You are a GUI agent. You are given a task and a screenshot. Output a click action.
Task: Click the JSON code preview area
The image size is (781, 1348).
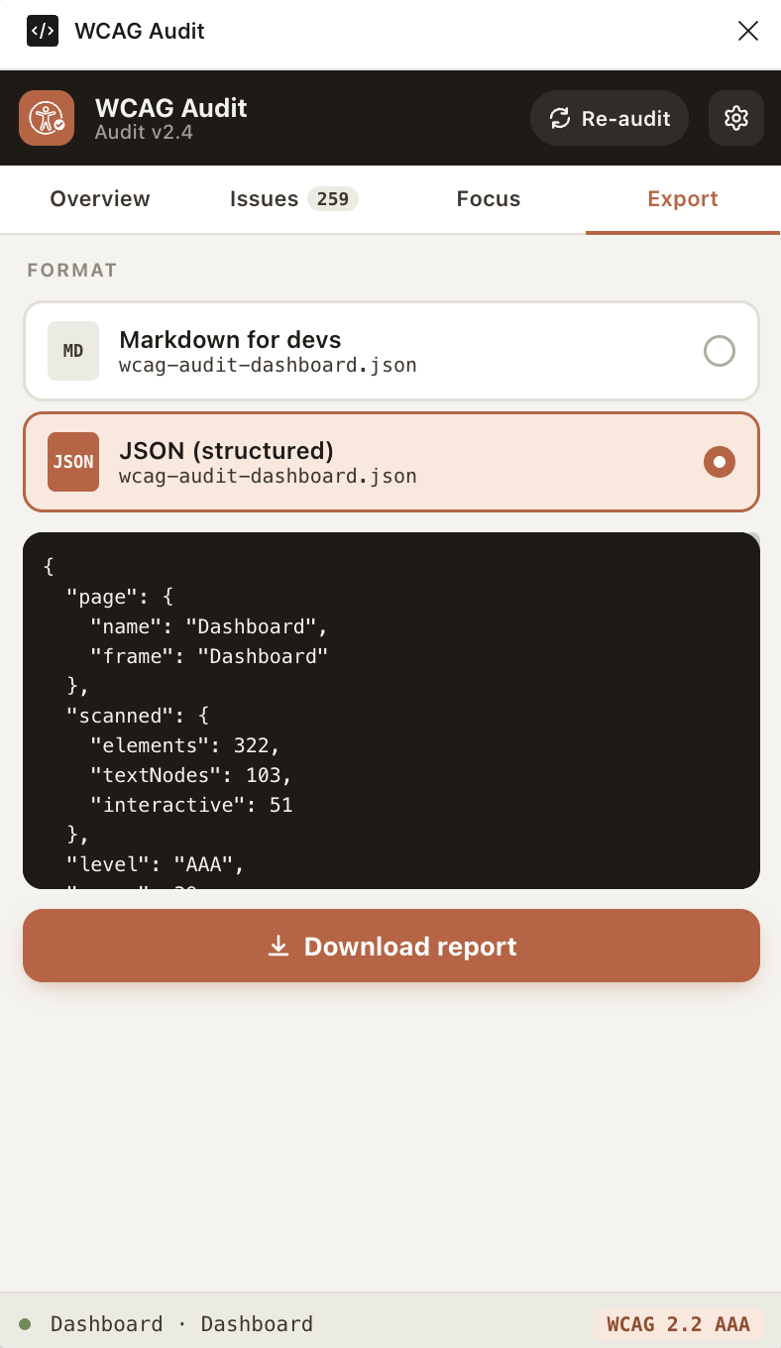click(391, 711)
